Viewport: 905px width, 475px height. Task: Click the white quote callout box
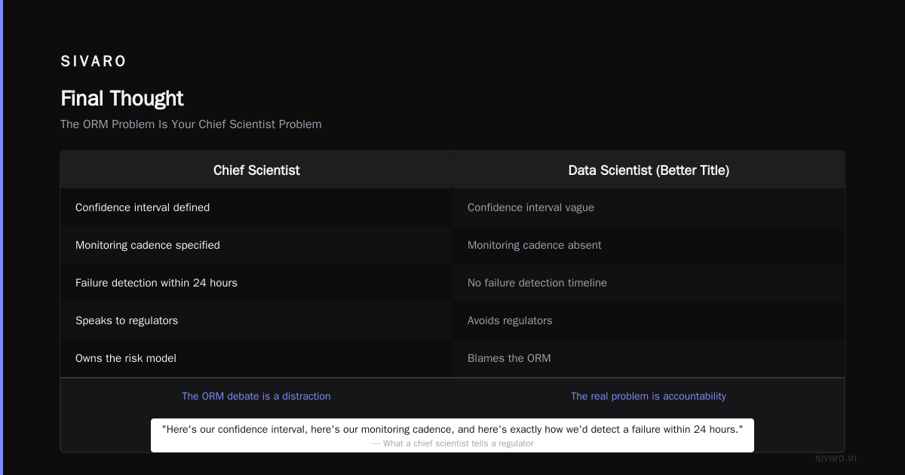tap(452, 436)
